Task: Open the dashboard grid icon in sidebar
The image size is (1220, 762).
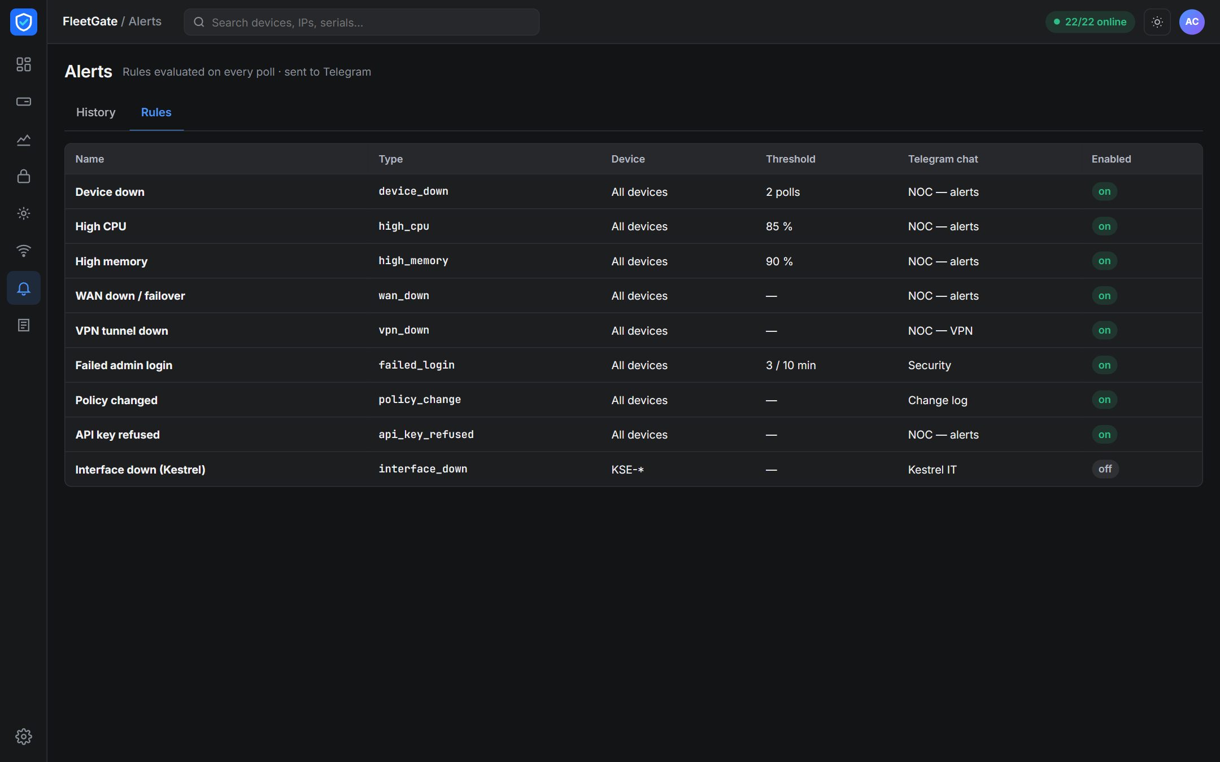Action: coord(24,64)
